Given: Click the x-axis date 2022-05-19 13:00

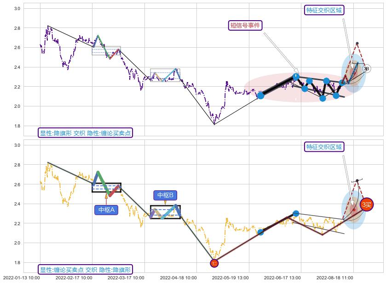Looking at the screenshot, I should pos(230,277).
